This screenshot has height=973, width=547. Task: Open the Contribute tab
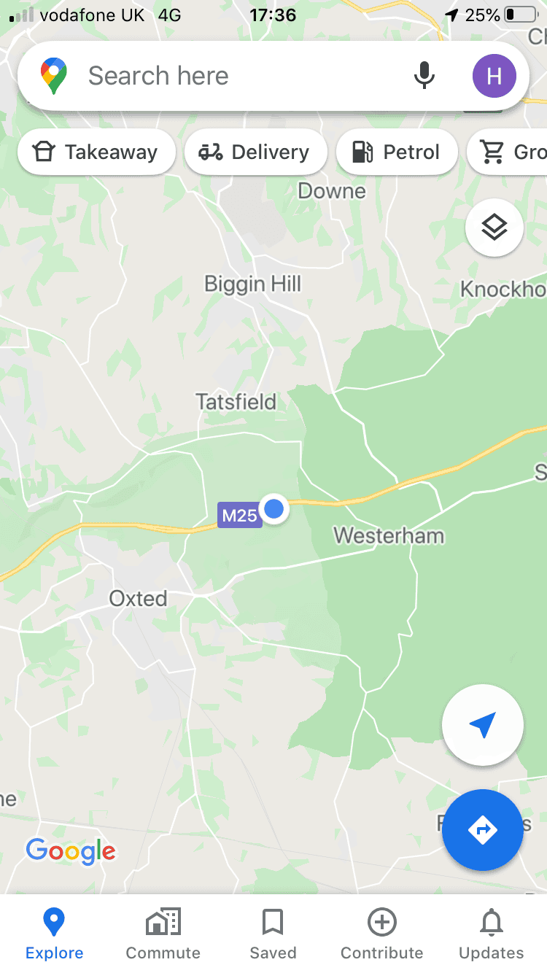382,934
